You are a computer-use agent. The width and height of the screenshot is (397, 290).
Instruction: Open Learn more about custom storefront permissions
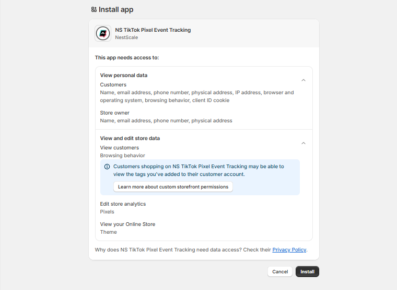173,187
